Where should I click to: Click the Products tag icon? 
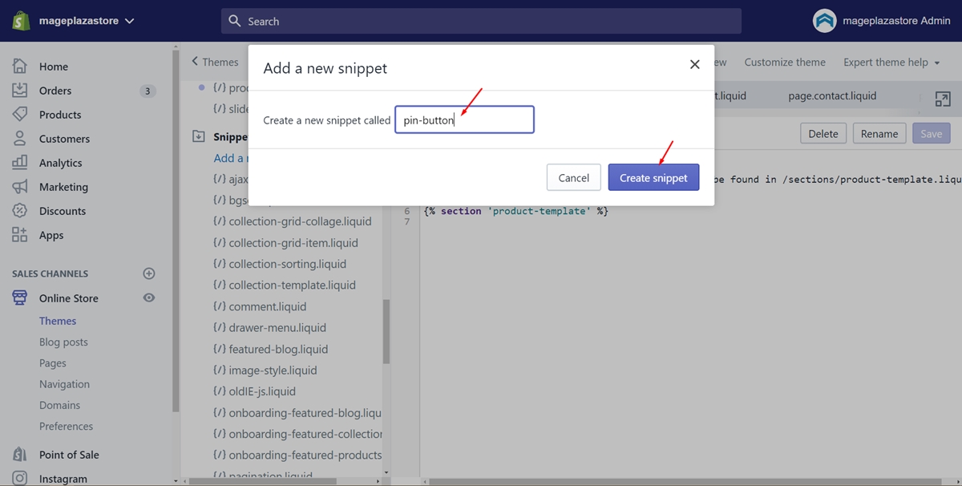point(20,115)
